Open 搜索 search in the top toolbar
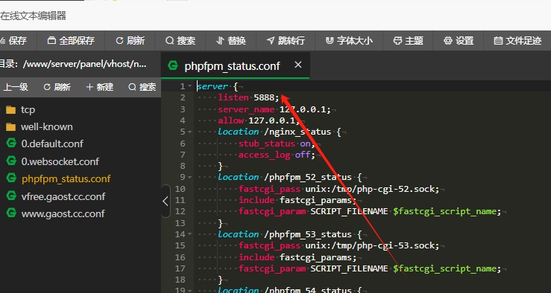 (x=180, y=41)
